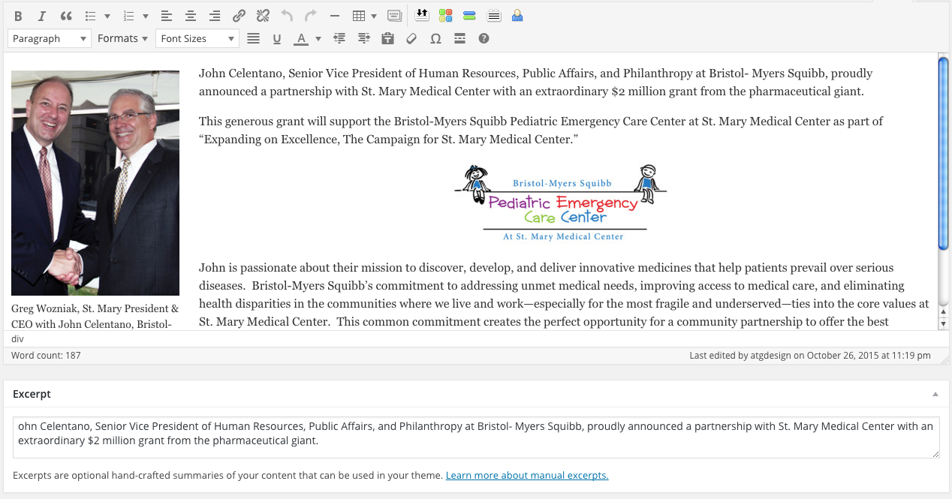Viewport: 952px width, 499px height.
Task: Open the Formats menu
Action: pyautogui.click(x=122, y=38)
